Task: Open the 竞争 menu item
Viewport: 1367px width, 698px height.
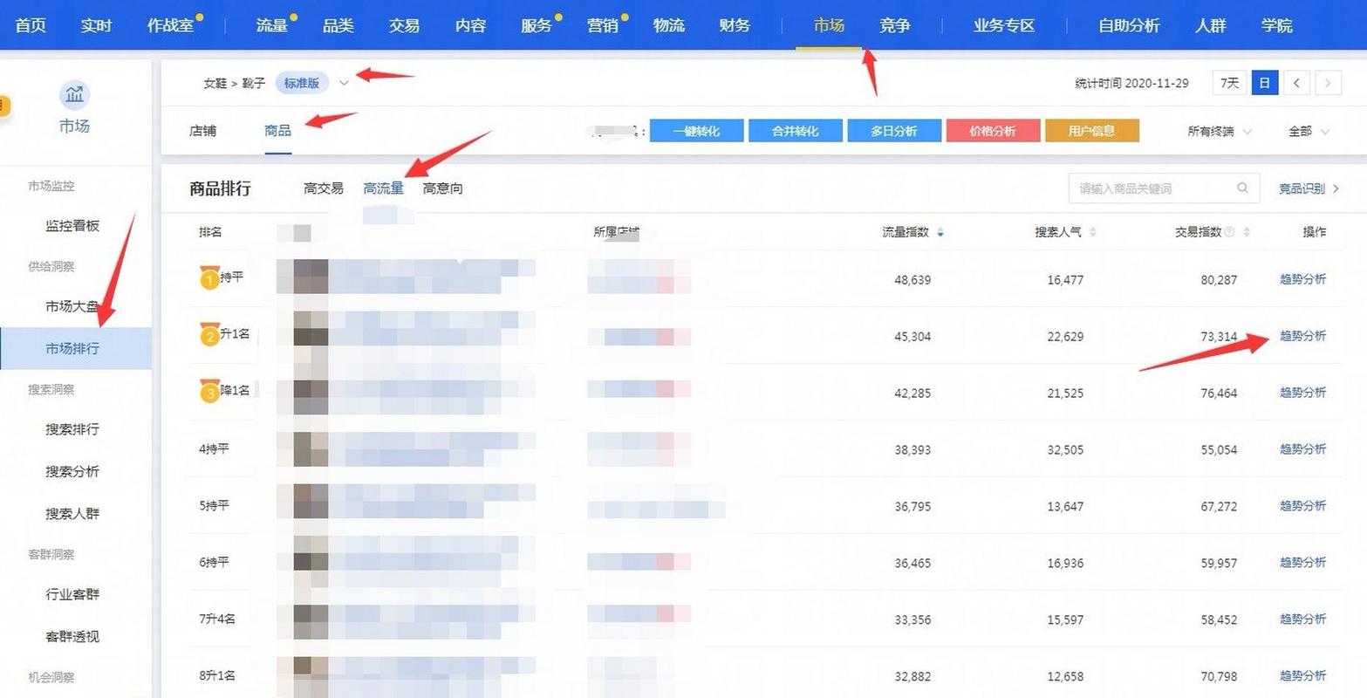Action: click(x=895, y=25)
